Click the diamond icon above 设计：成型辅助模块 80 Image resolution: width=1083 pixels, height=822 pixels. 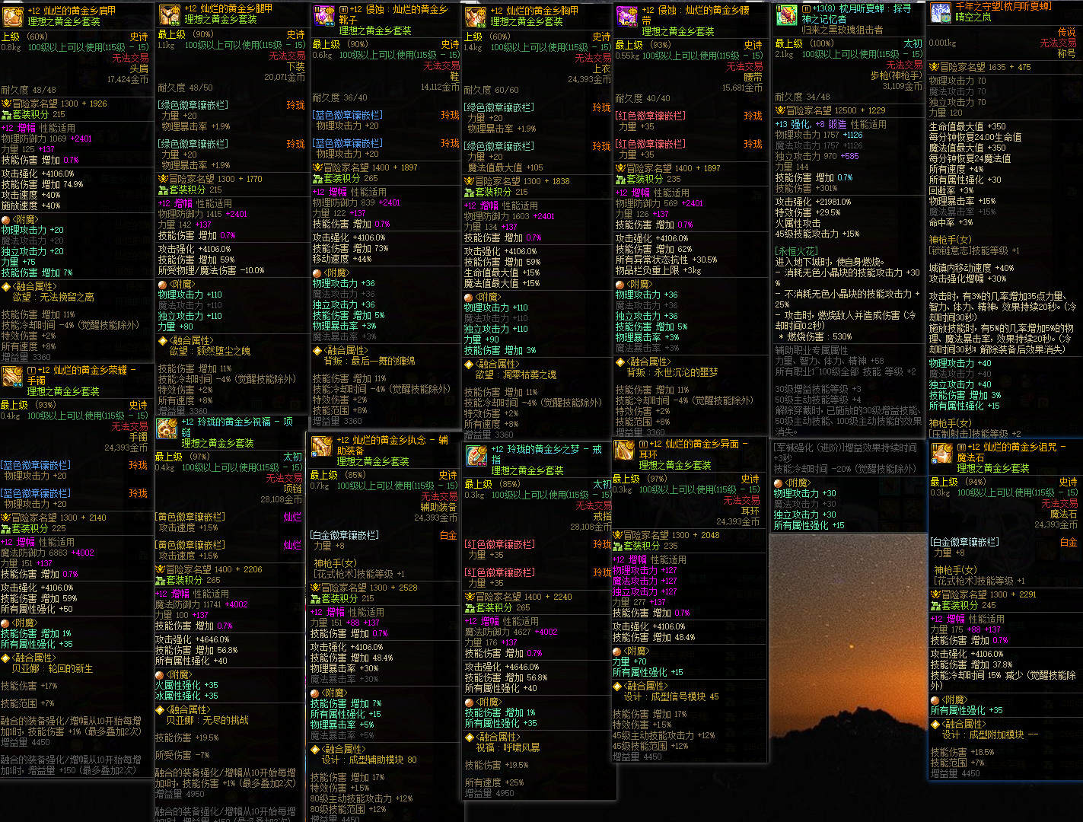315,750
